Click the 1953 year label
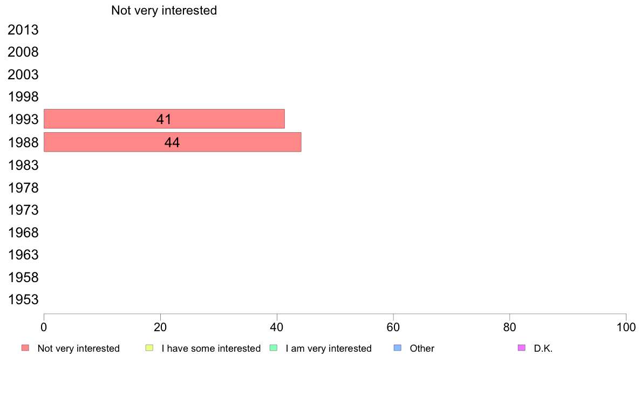The height and width of the screenshot is (397, 641). (x=23, y=300)
